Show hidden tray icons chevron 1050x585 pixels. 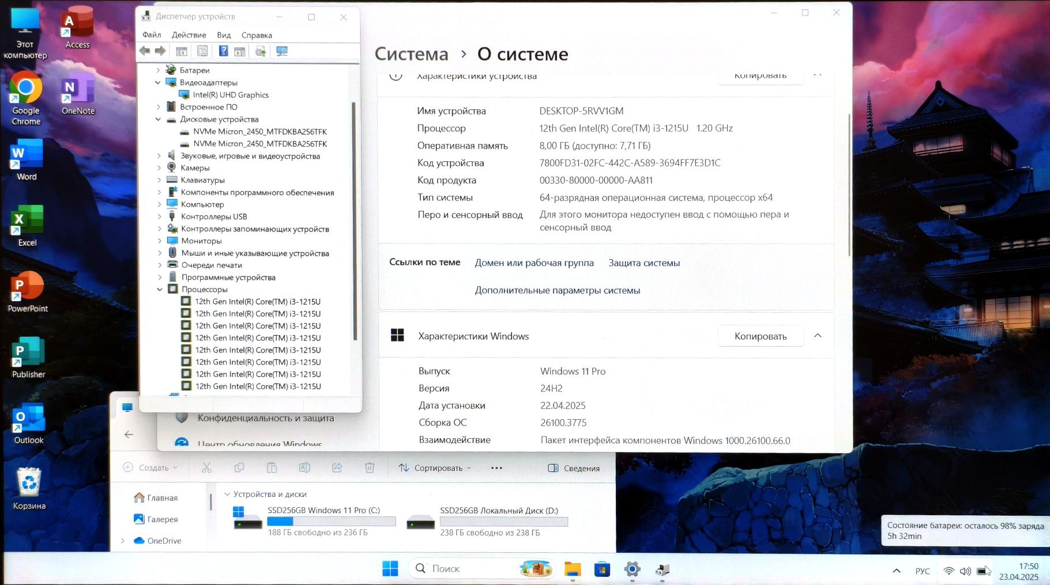pos(896,571)
